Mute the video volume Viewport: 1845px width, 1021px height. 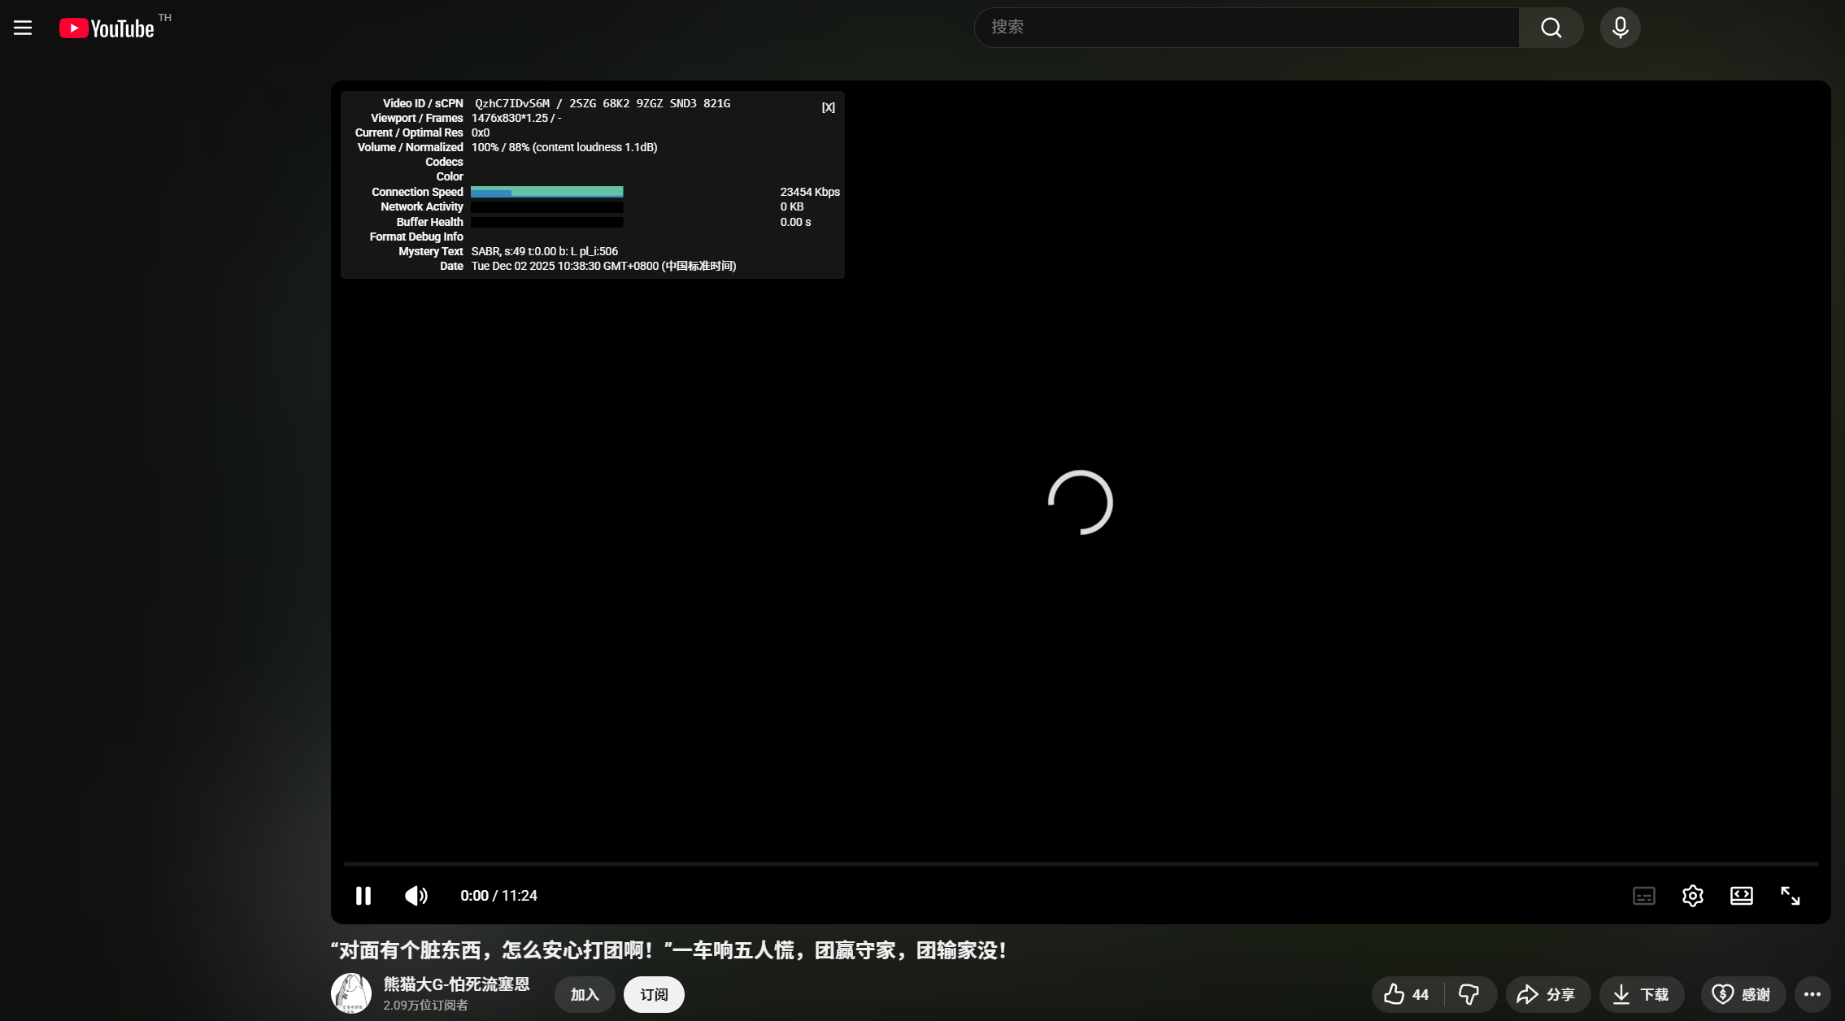pos(416,895)
